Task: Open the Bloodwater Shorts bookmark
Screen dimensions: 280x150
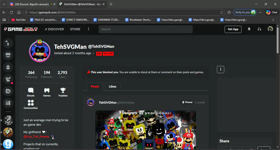Action: click(138, 20)
